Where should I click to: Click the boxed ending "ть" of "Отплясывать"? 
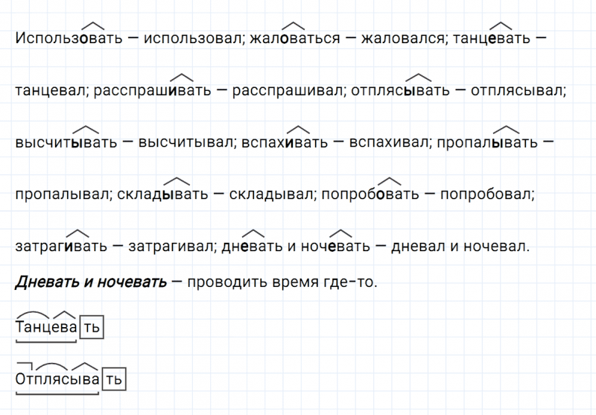pos(112,380)
